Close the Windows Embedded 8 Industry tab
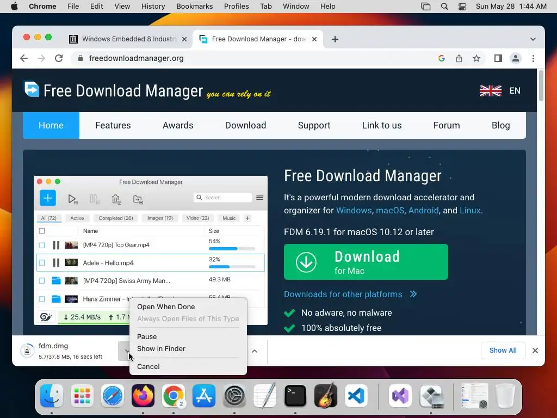 (x=184, y=39)
